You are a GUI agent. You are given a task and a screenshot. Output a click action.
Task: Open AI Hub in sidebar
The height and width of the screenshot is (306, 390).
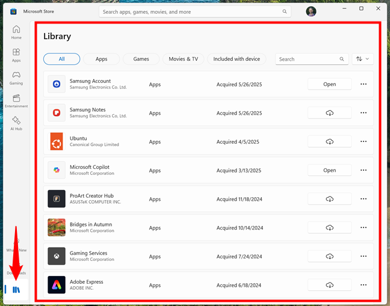pos(16,123)
